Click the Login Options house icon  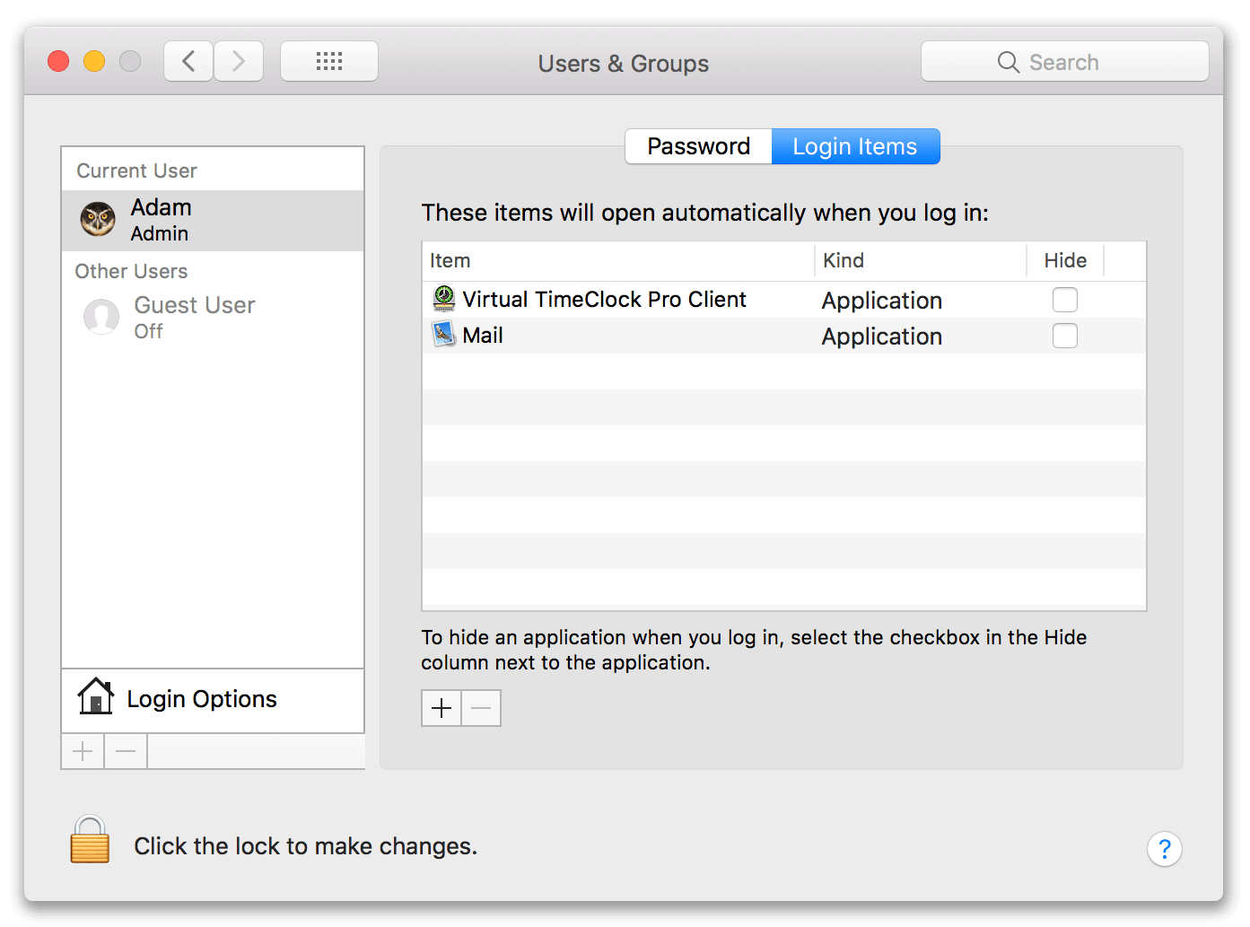pos(96,697)
